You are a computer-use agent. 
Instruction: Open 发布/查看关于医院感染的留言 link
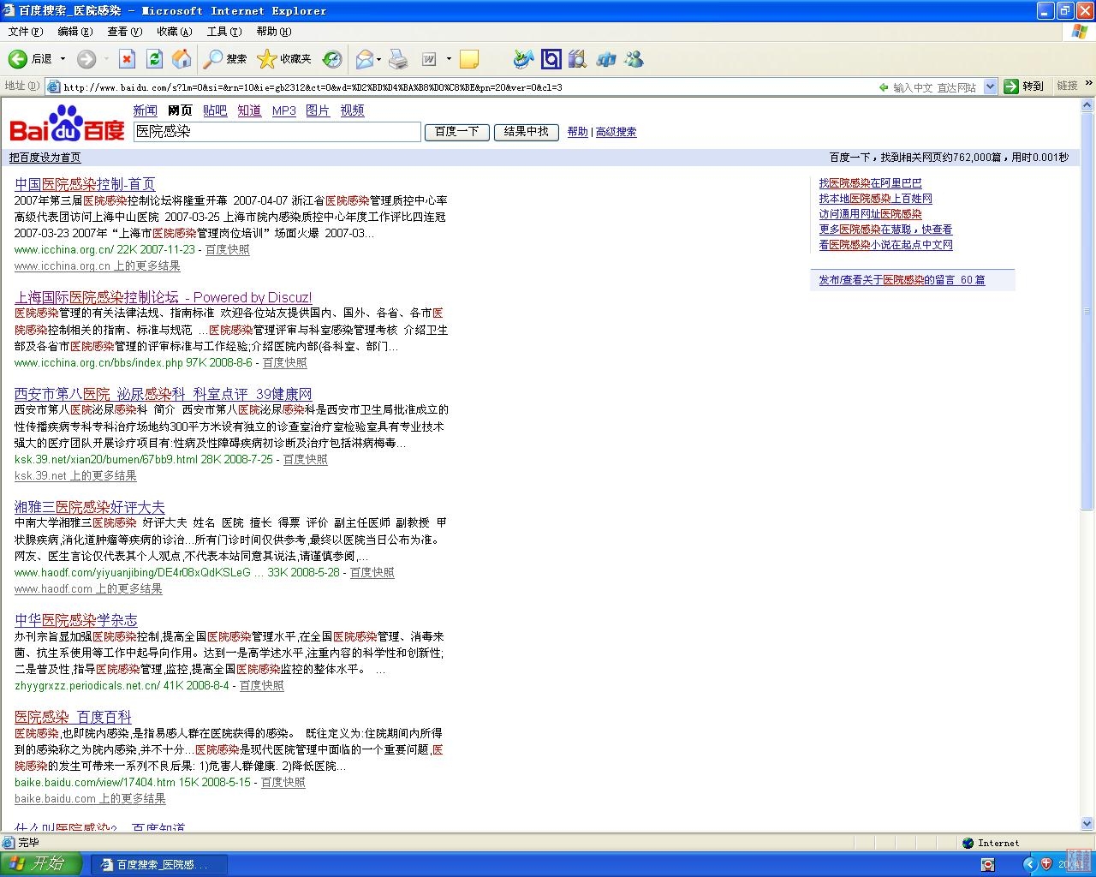[902, 280]
